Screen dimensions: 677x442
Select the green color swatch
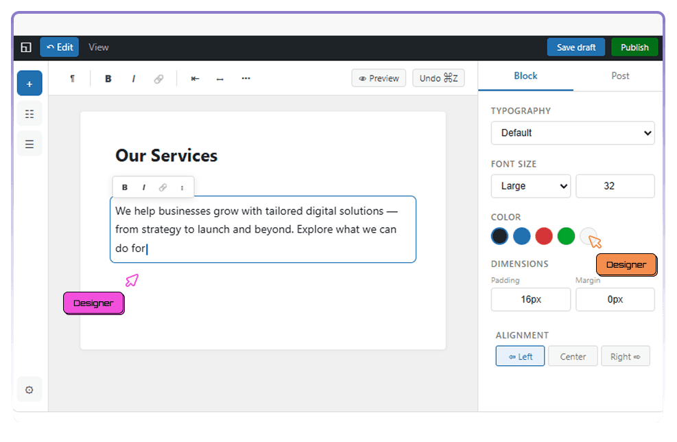566,236
